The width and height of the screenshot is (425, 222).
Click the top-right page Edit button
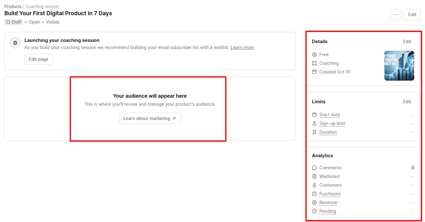(x=412, y=15)
